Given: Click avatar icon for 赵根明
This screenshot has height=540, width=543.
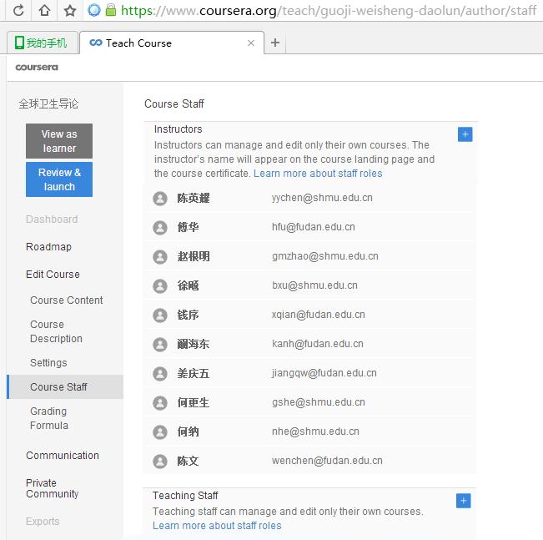Looking at the screenshot, I should pos(160,257).
